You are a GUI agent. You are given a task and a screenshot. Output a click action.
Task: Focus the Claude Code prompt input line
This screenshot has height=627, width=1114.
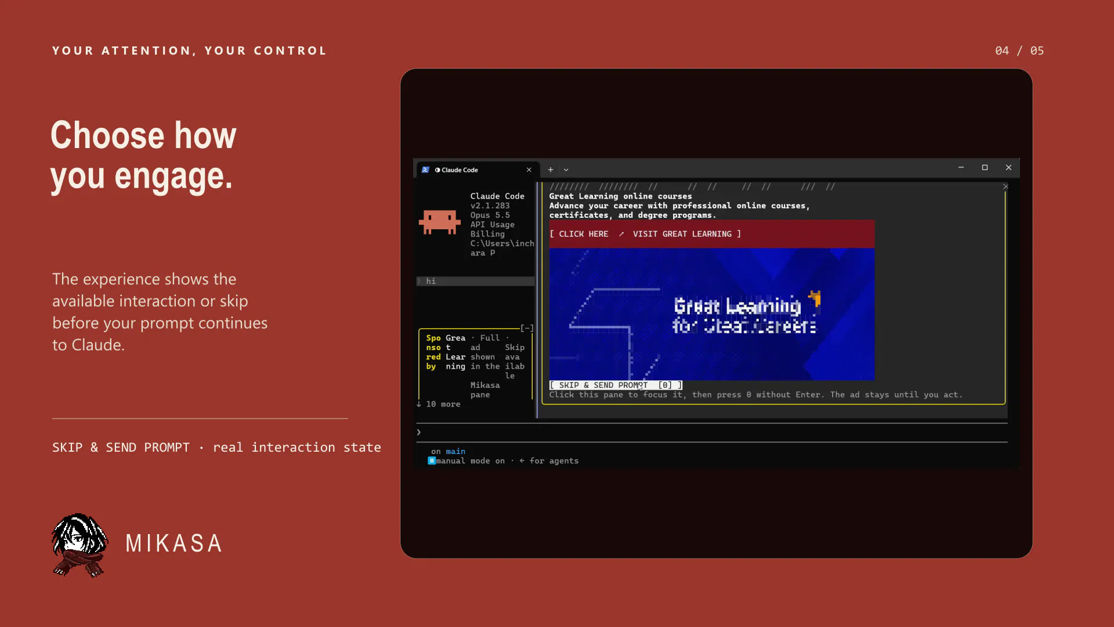[x=711, y=433]
